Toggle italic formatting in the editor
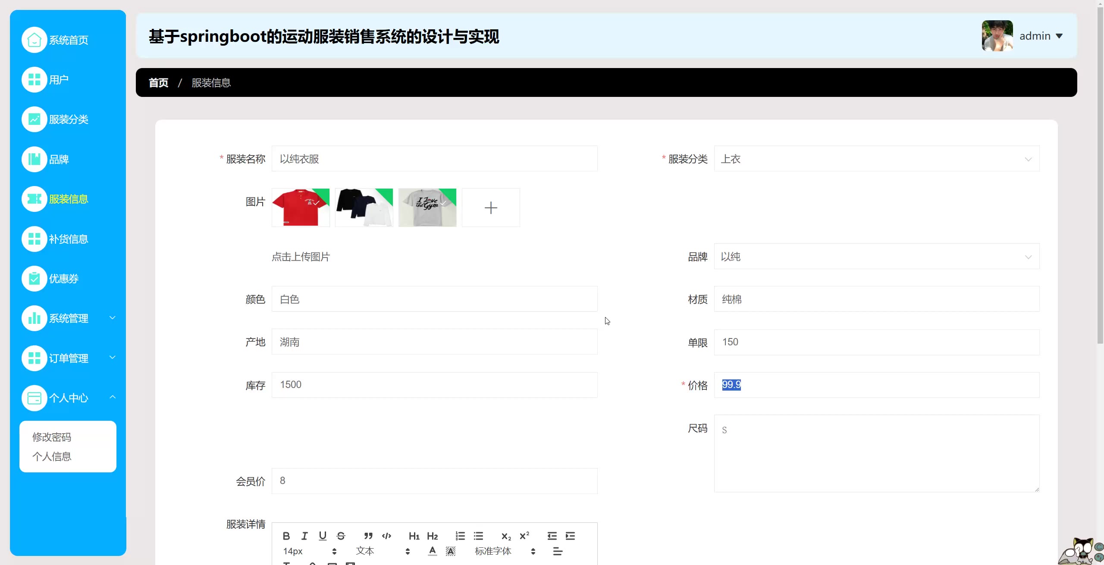This screenshot has width=1104, height=565. tap(304, 536)
